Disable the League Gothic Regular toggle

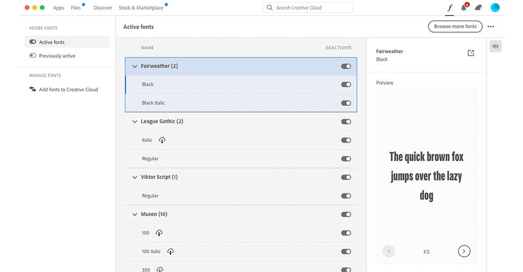click(346, 159)
